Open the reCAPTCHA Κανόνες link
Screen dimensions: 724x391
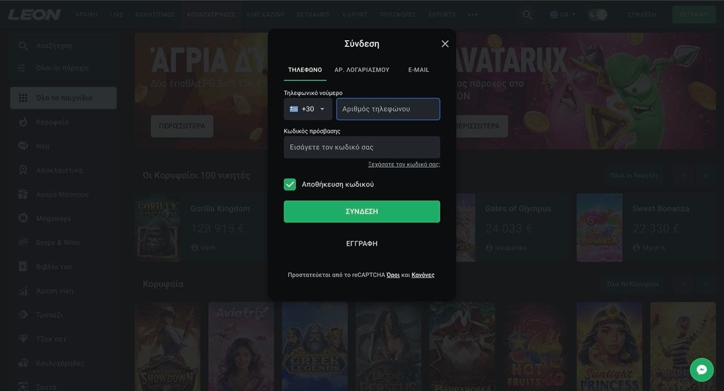tap(423, 275)
